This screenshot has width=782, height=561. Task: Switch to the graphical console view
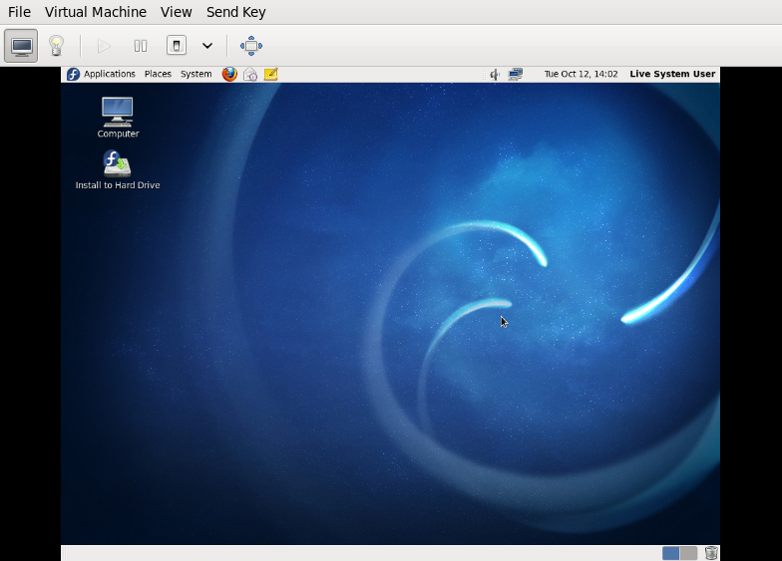pos(21,46)
